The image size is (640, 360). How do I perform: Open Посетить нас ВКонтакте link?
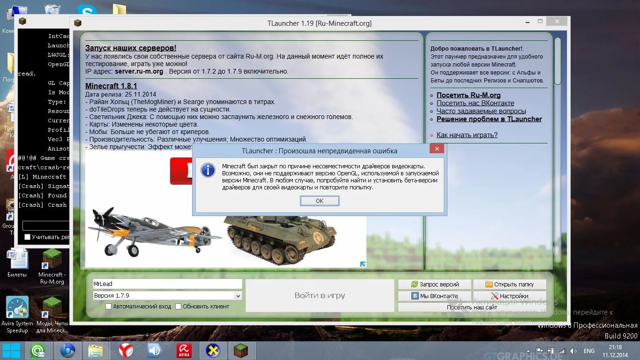pyautogui.click(x=476, y=103)
